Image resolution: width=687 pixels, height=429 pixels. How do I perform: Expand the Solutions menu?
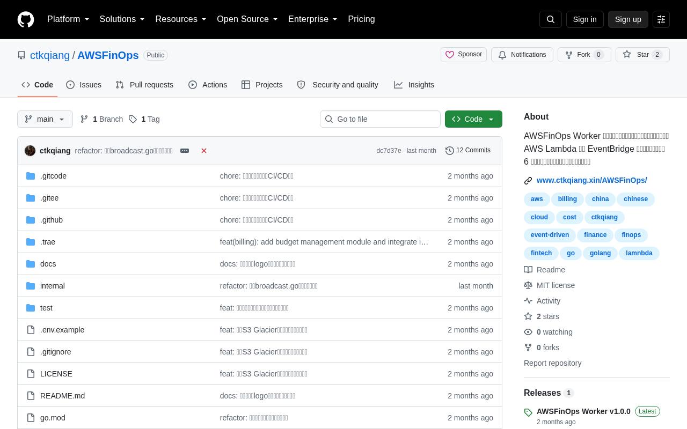point(122,19)
